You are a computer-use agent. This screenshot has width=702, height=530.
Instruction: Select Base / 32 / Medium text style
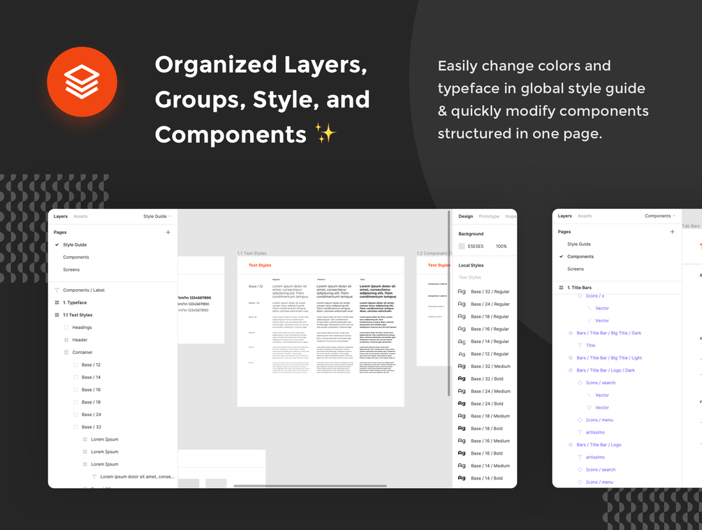coord(484,366)
